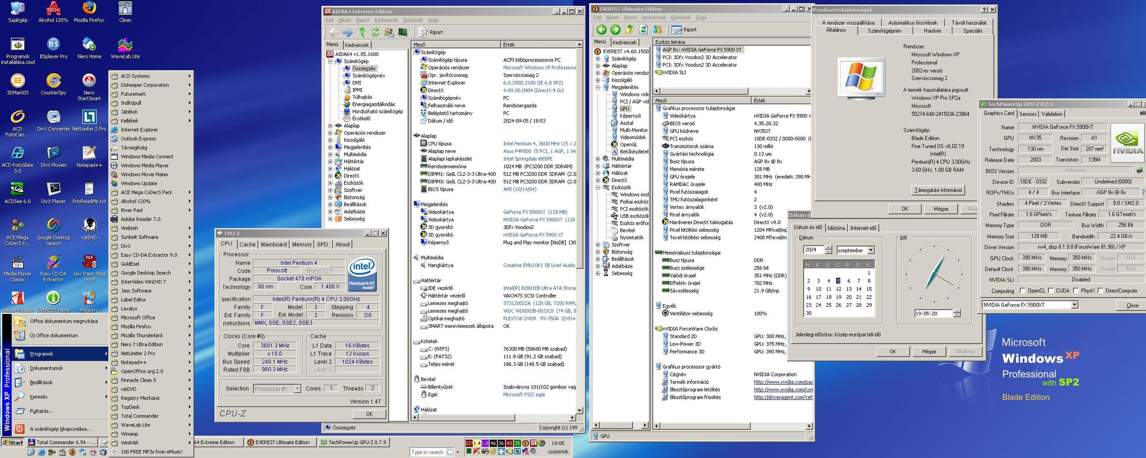
Task: Click AIDA64 toolbar forward arrow
Action: [347, 32]
